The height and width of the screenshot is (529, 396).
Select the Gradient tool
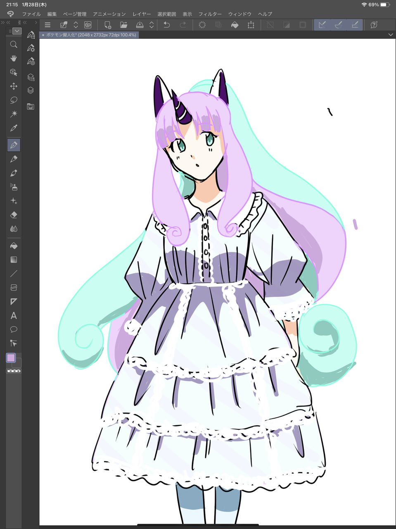(x=14, y=260)
